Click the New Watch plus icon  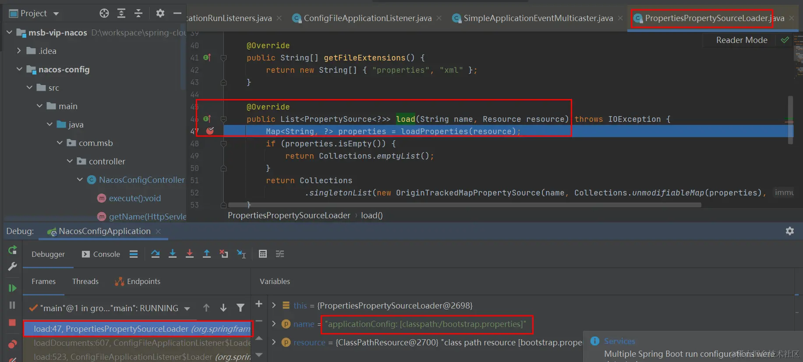tap(259, 304)
